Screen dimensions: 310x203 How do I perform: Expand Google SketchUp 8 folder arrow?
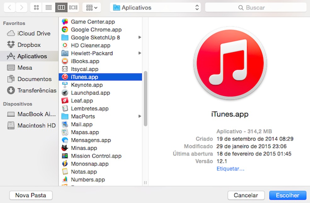[x=140, y=38]
